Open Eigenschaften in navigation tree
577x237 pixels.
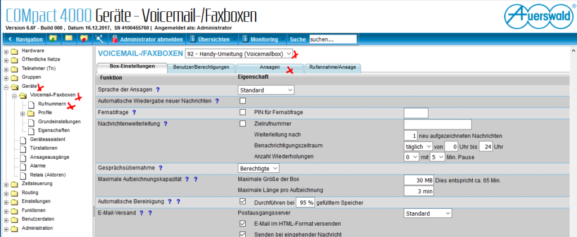54,130
